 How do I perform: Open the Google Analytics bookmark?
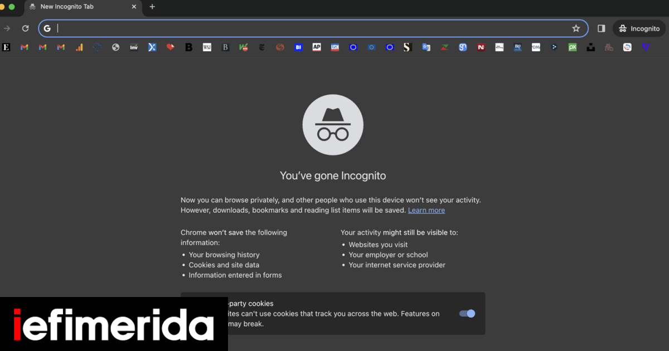[x=79, y=47]
